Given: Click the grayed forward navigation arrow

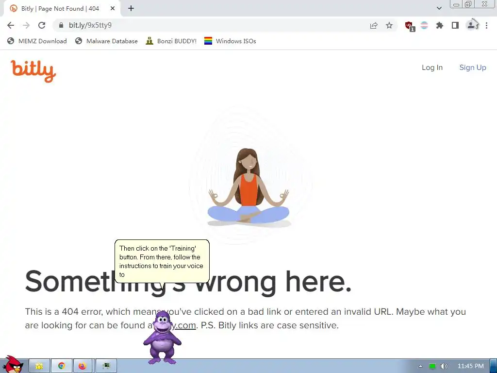Looking at the screenshot, I should 26,25.
